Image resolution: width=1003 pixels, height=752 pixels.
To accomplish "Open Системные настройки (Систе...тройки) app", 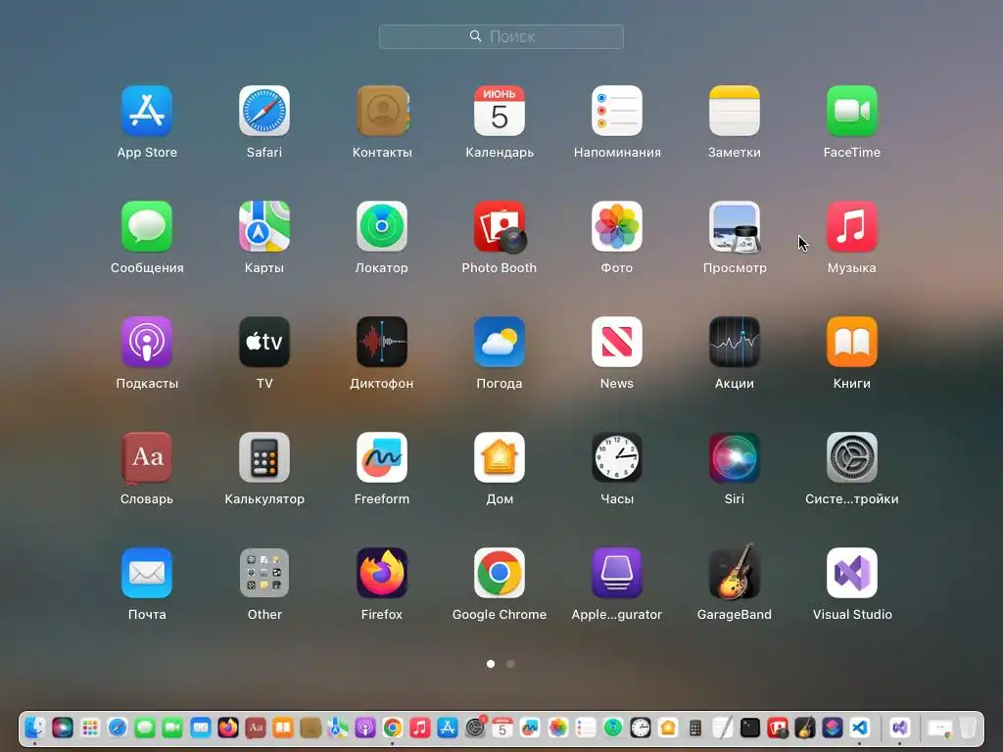I will coord(852,458).
